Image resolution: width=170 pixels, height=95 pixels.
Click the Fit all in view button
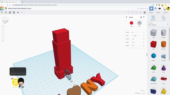(x=3, y=30)
